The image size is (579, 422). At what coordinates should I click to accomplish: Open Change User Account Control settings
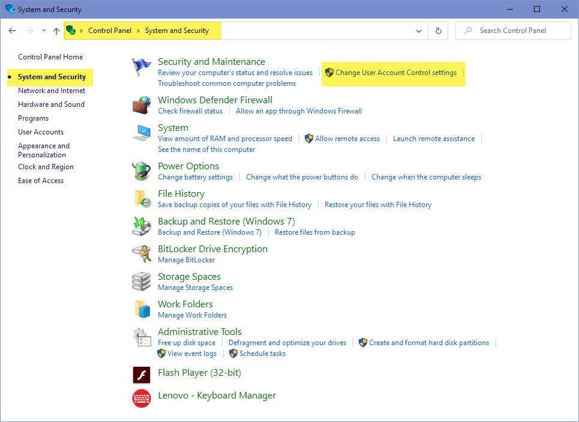[396, 73]
